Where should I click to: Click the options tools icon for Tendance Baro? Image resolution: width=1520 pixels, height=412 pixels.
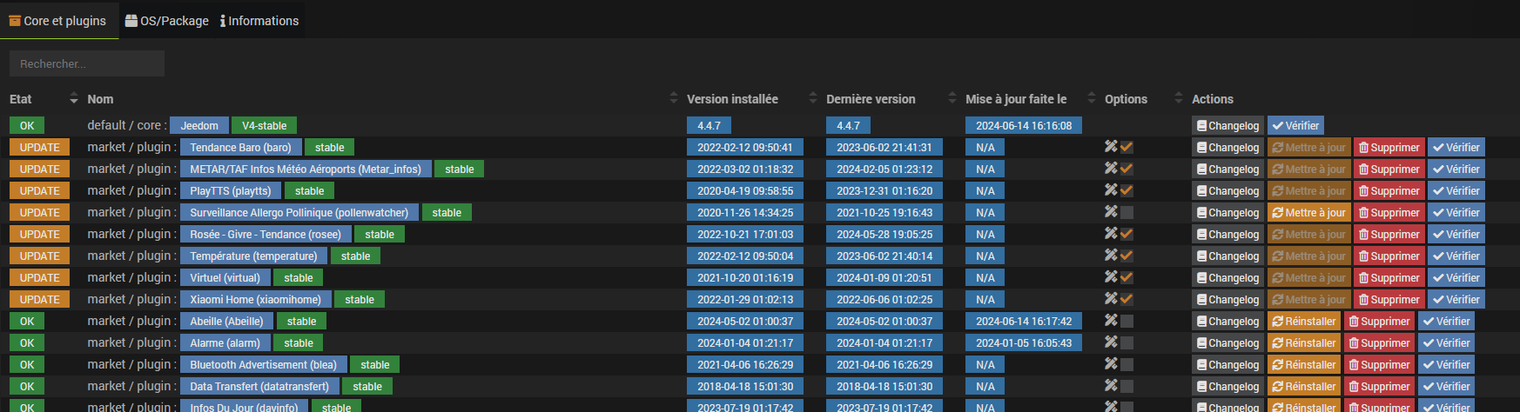tap(1111, 147)
